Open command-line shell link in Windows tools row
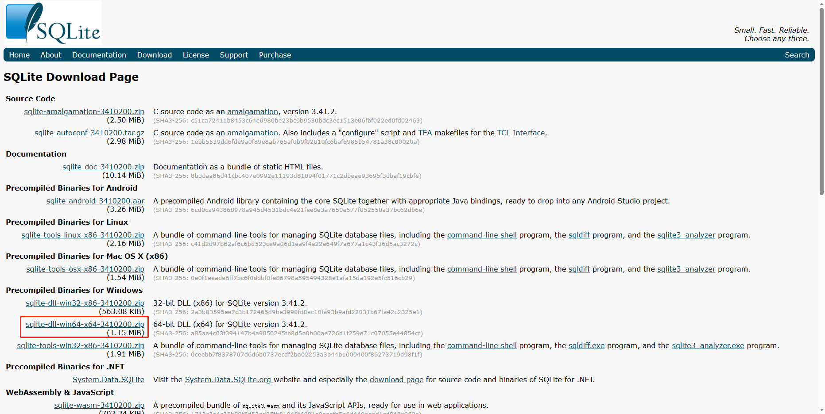 click(x=482, y=345)
